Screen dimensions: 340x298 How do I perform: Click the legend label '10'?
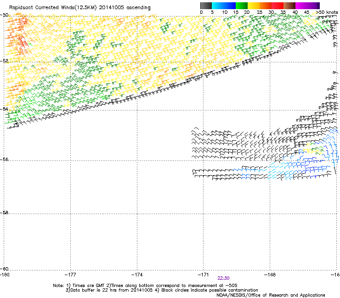click(x=225, y=12)
